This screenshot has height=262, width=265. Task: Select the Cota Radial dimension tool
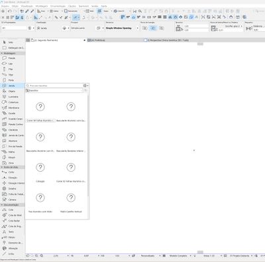click(x=12, y=221)
